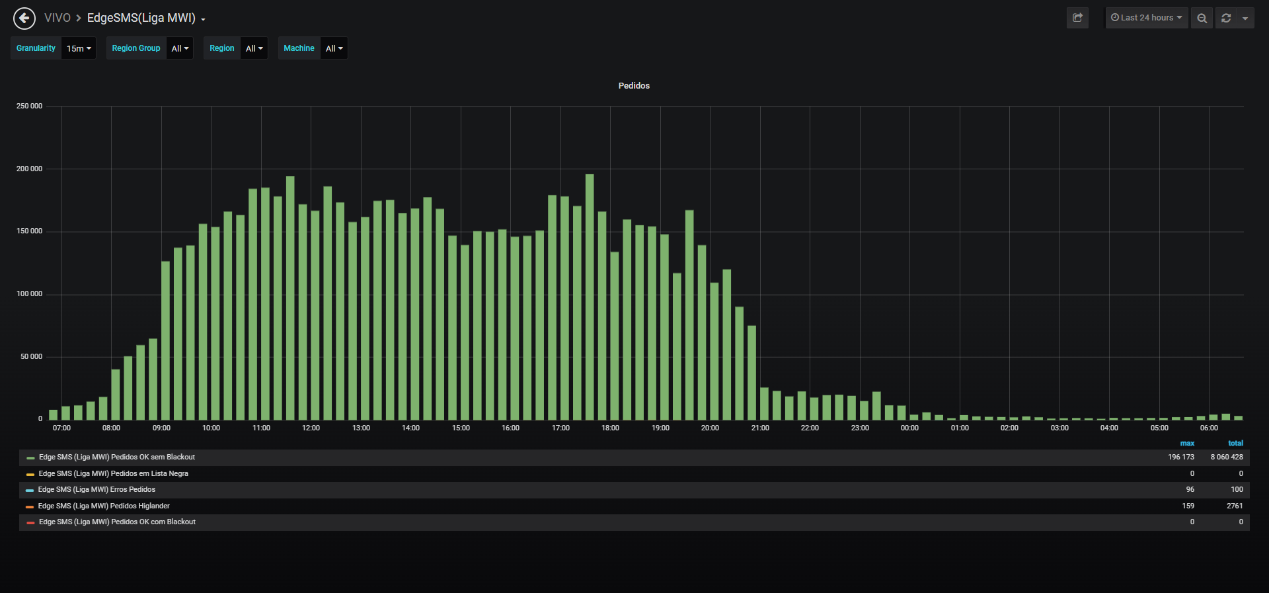The height and width of the screenshot is (593, 1269).
Task: Sort legend by the total column header
Action: coord(1235,443)
